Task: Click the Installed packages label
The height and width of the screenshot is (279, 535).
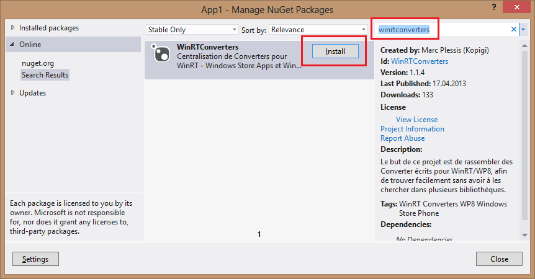Action: coord(49,28)
